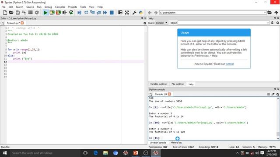Run file with green play button
The image size is (280, 157).
tap(45, 13)
